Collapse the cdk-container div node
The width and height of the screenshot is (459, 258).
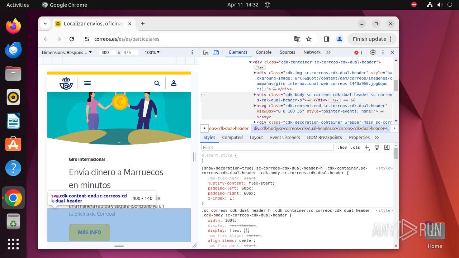(250, 62)
